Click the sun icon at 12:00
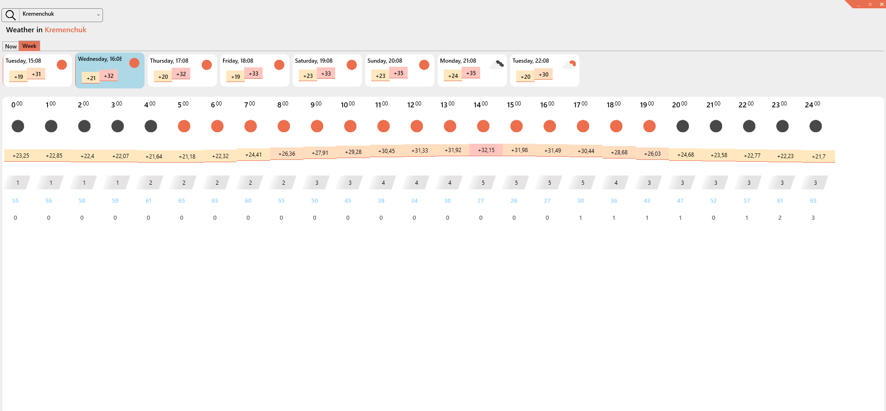This screenshot has height=411, width=886. pos(417,126)
